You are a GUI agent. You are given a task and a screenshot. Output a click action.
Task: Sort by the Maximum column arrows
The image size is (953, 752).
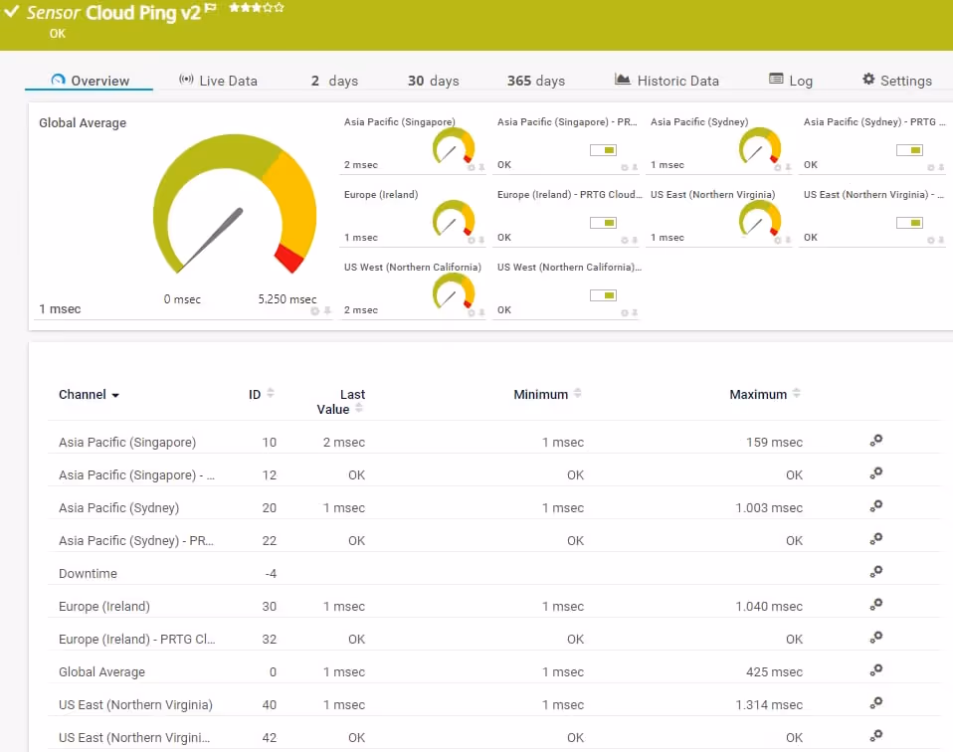click(x=796, y=394)
